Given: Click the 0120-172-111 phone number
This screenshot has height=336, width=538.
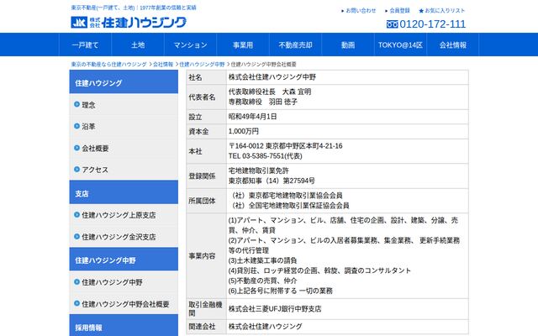Looking at the screenshot, I should coord(432,24).
